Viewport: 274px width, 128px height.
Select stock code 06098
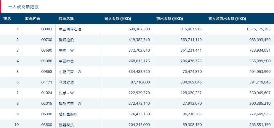47,114
